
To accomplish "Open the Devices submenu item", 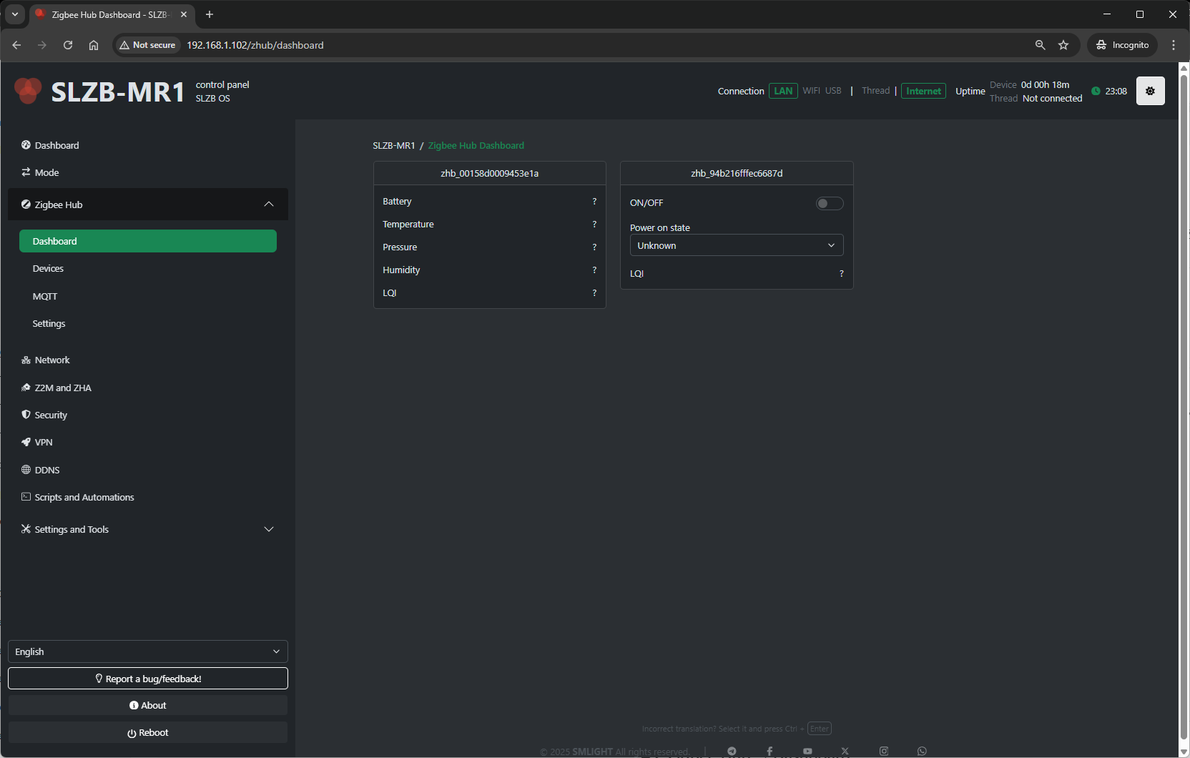I will (x=48, y=269).
